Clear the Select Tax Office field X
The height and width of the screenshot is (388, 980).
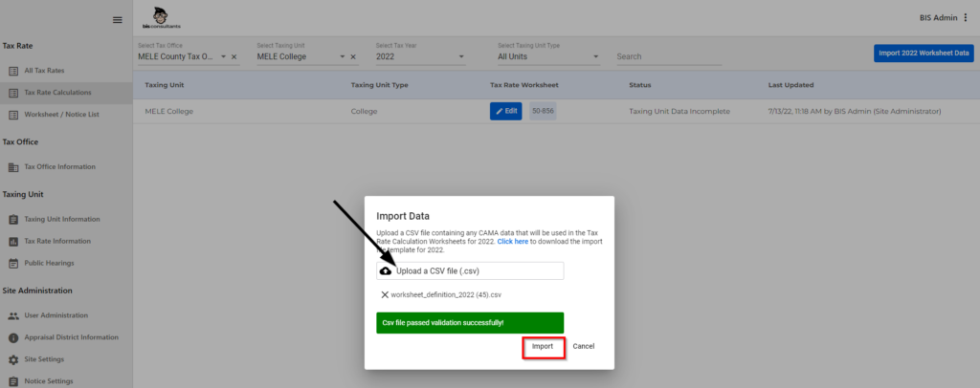234,57
